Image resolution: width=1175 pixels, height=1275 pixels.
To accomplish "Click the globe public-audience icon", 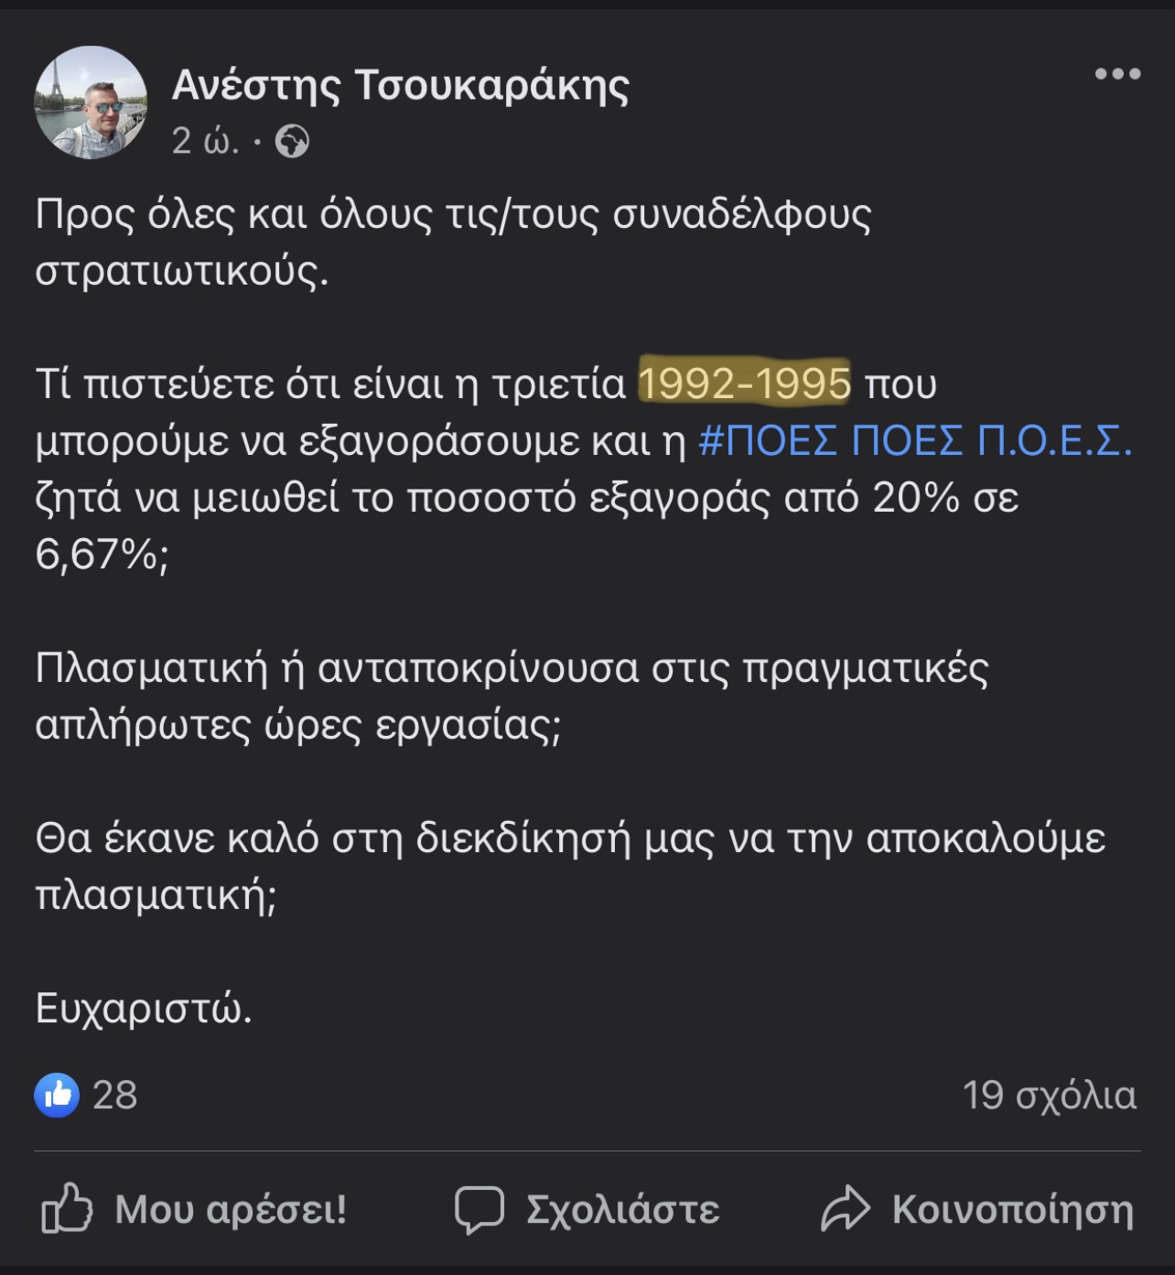I will point(292,142).
